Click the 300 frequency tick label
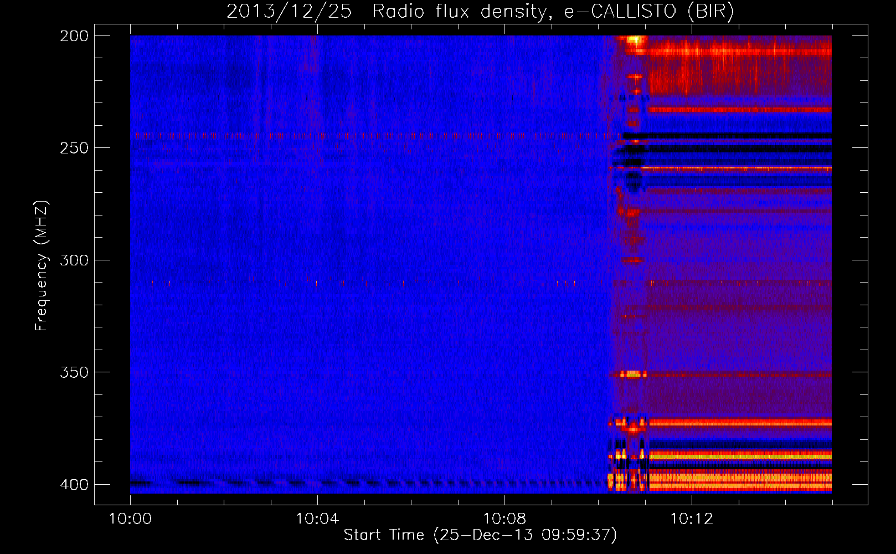The height and width of the screenshot is (554, 896). (x=74, y=260)
